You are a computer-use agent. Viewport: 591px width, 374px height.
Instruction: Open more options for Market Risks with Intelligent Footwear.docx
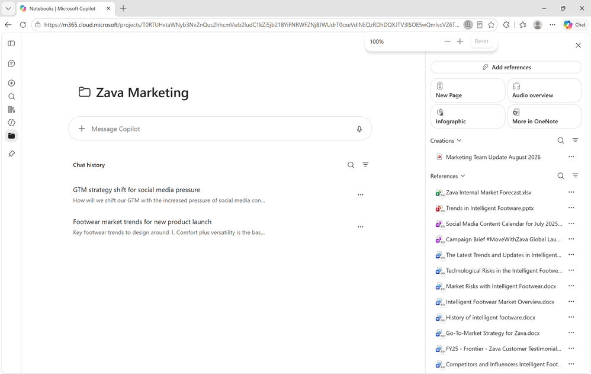click(x=571, y=286)
